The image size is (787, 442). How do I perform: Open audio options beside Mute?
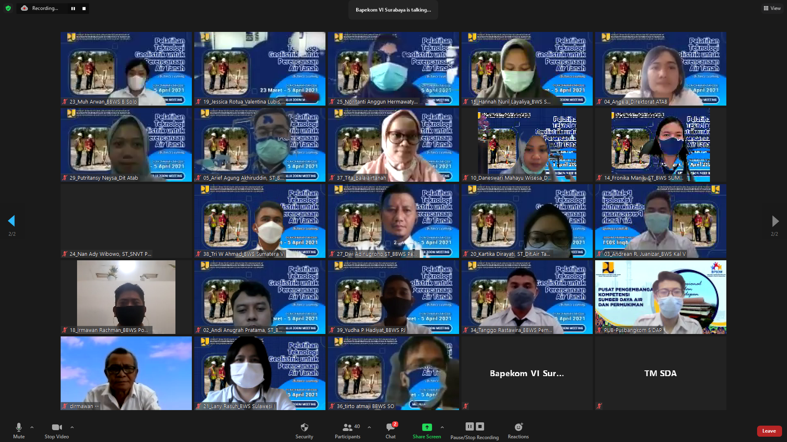(32, 427)
